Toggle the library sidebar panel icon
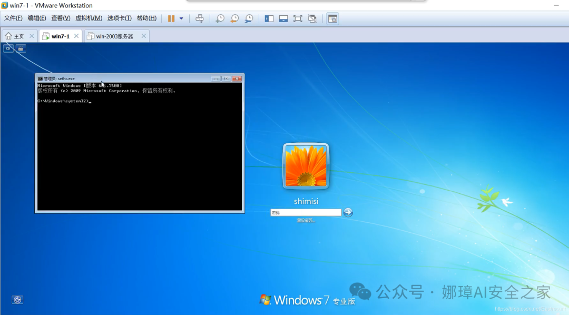This screenshot has width=569, height=315. click(x=269, y=18)
